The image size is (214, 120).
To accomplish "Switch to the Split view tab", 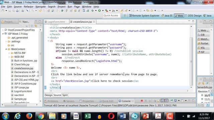I will tap(65, 95).
